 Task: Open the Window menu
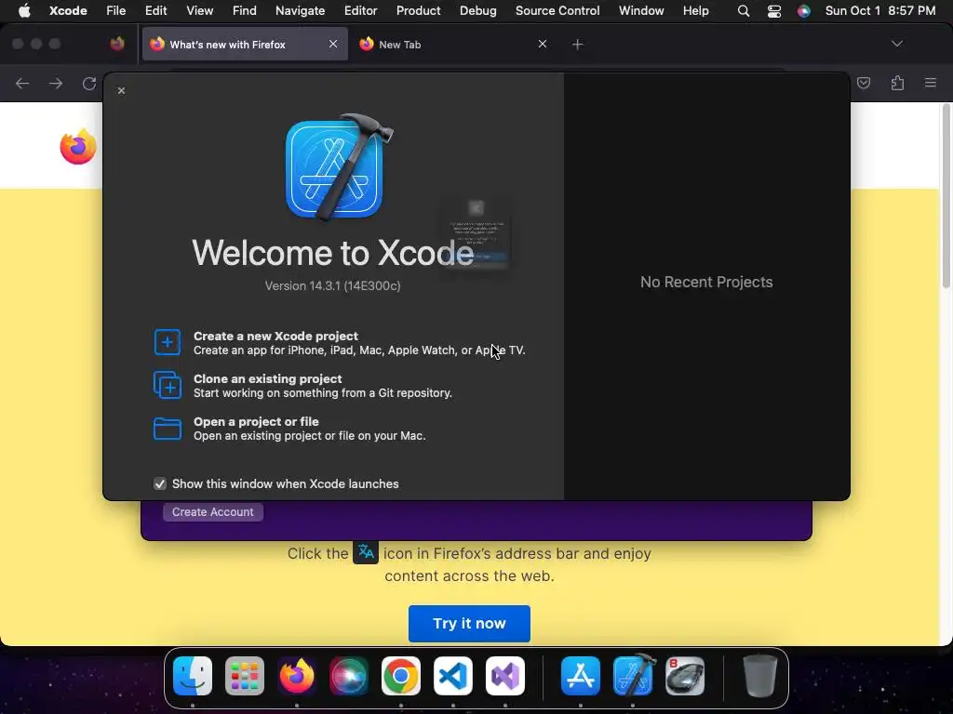[x=641, y=10]
